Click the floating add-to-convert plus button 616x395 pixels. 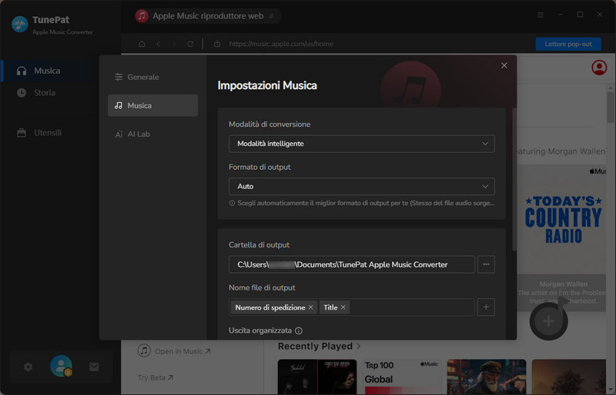click(x=548, y=321)
